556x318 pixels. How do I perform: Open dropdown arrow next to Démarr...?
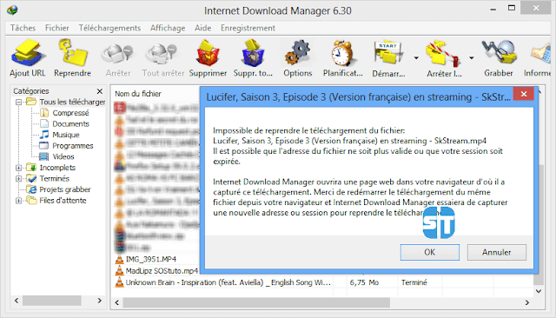[x=416, y=58]
